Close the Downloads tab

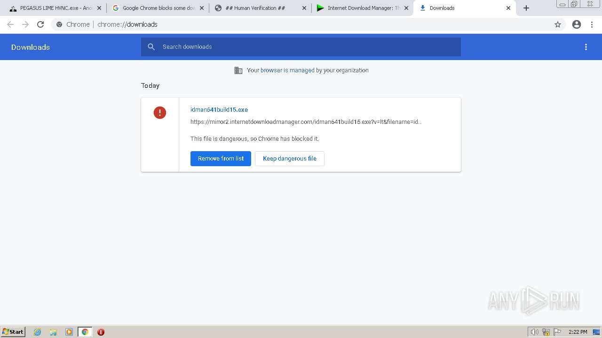tap(508, 8)
